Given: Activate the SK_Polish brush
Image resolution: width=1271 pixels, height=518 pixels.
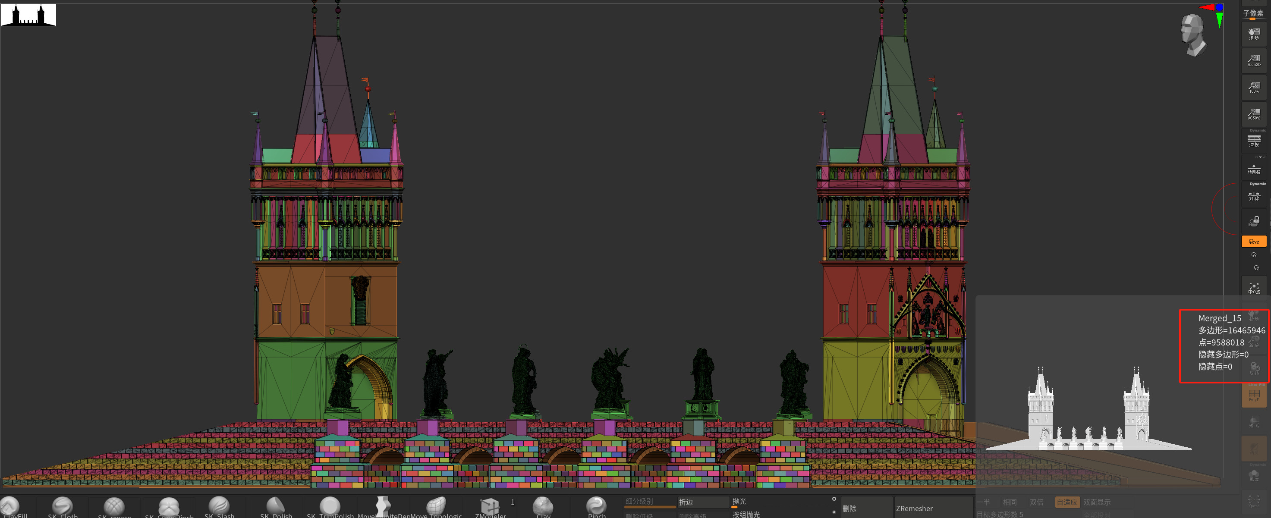Looking at the screenshot, I should (x=276, y=507).
